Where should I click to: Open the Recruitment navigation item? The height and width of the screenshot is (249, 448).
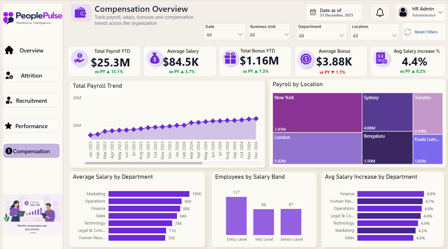[x=31, y=100]
